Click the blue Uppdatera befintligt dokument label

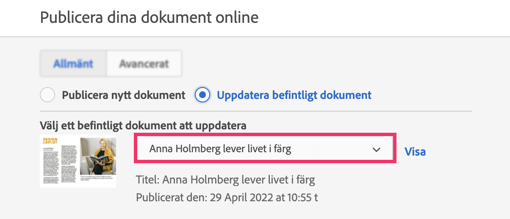pyautogui.click(x=294, y=95)
